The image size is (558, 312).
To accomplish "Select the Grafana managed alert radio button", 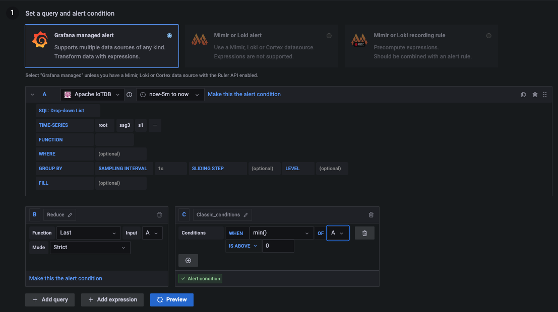I will pos(169,35).
